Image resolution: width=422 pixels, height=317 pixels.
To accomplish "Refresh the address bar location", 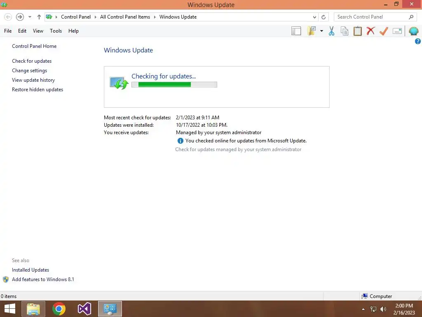I will (x=324, y=17).
